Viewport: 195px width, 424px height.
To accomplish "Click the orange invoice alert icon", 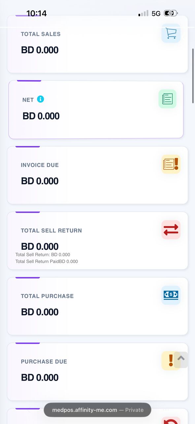I will click(171, 164).
